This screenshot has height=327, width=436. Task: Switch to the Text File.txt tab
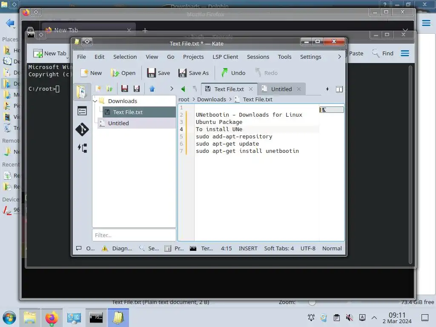click(x=229, y=89)
